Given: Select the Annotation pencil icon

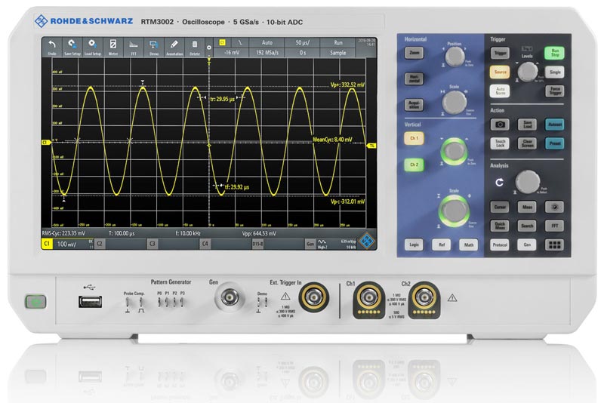Looking at the screenshot, I should pyautogui.click(x=174, y=48).
